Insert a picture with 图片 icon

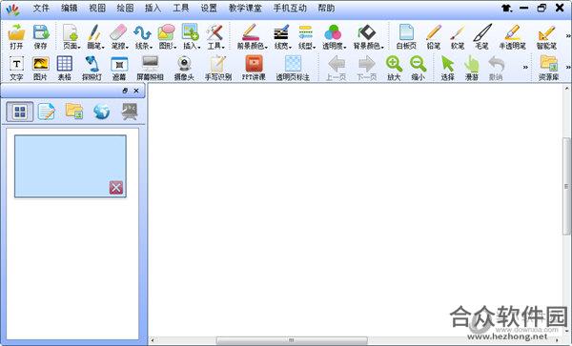40,67
